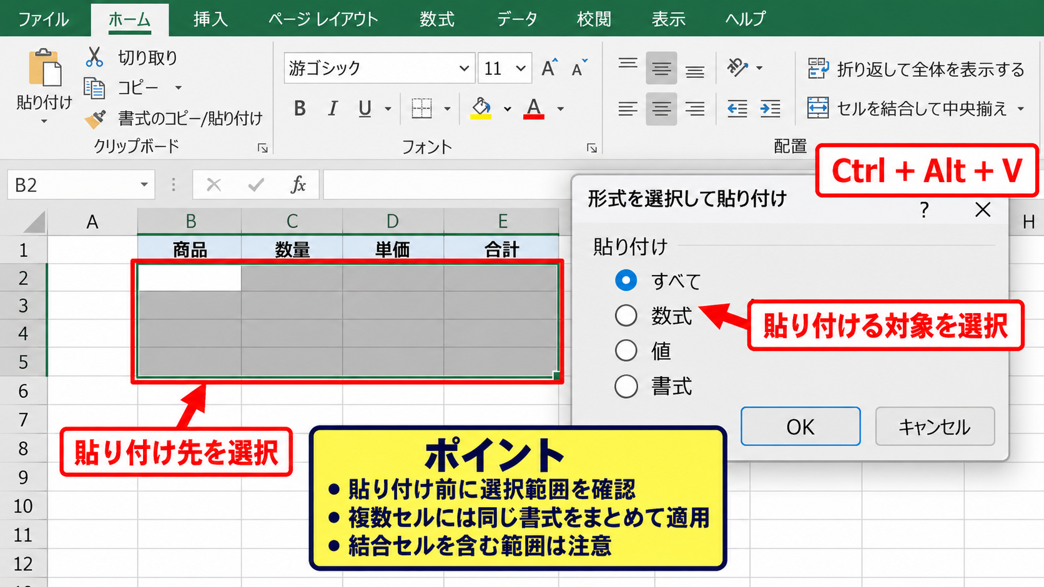
Task: Open the Name Box B2 dropdown
Action: click(144, 185)
